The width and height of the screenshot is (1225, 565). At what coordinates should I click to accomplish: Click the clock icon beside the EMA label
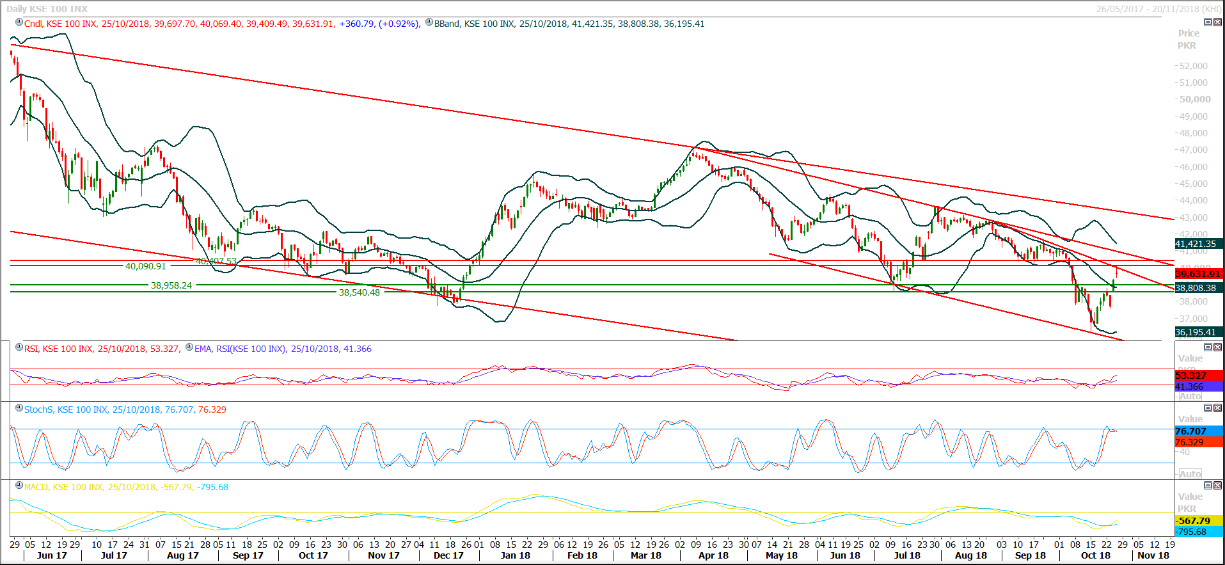(189, 347)
